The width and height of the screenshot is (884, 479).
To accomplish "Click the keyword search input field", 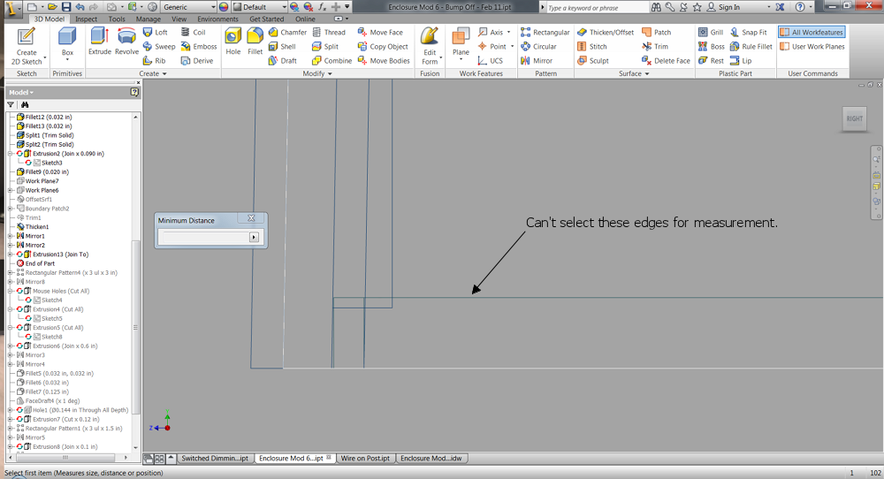I will pyautogui.click(x=597, y=7).
